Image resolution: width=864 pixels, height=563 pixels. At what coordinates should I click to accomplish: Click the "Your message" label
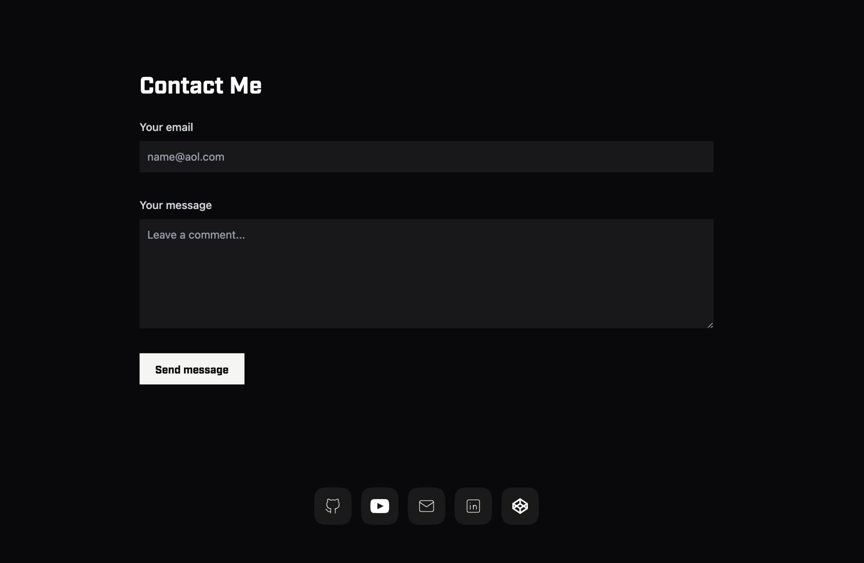(x=176, y=205)
